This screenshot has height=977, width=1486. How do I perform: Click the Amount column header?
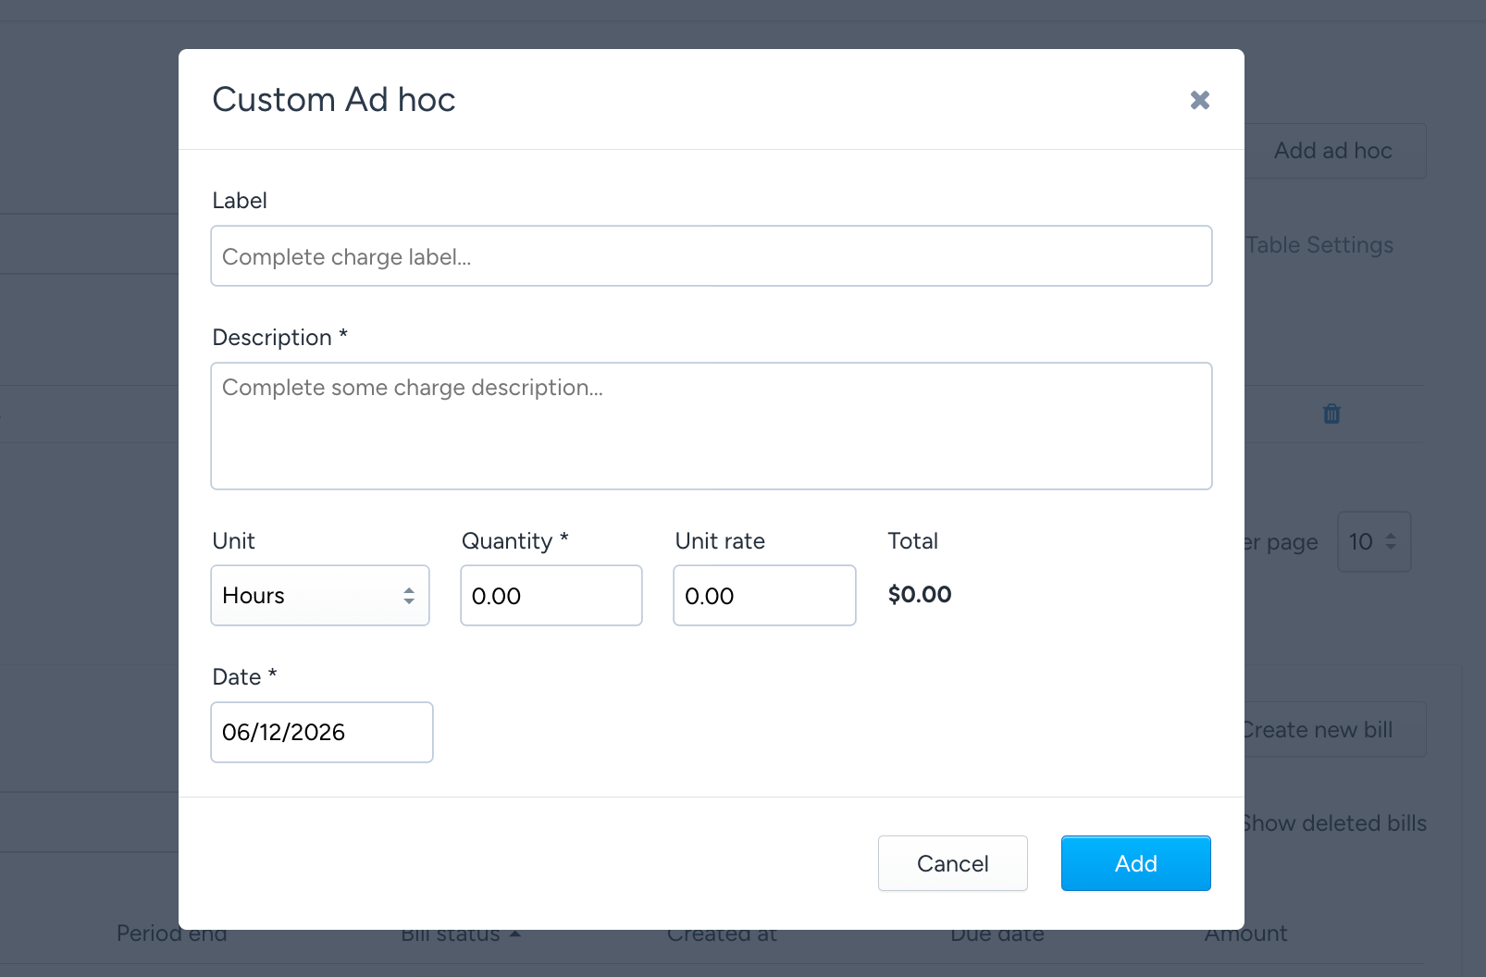[1245, 934]
